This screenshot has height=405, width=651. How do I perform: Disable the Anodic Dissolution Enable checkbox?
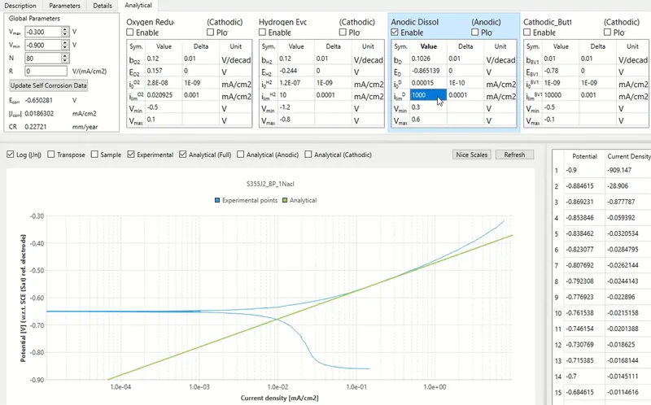(395, 33)
